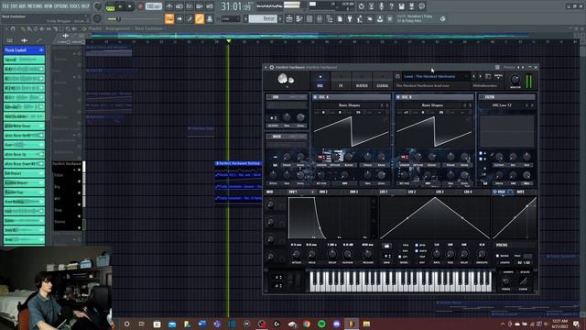Screen dimensions: 586x330
Task: Click the playlist playhead marker
Action: click(x=228, y=40)
